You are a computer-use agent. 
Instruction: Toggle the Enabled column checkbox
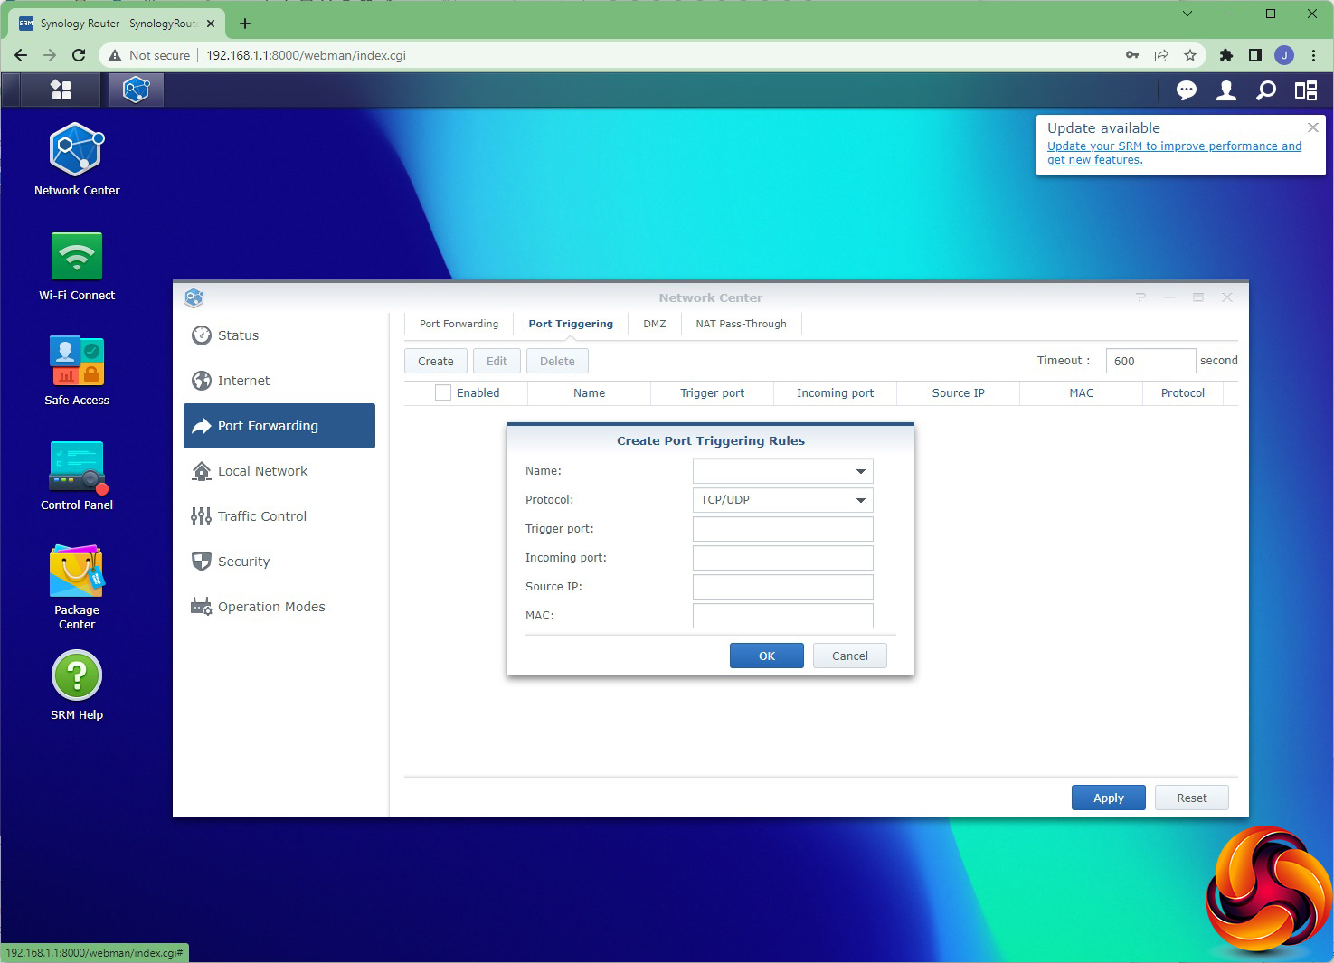pos(443,392)
